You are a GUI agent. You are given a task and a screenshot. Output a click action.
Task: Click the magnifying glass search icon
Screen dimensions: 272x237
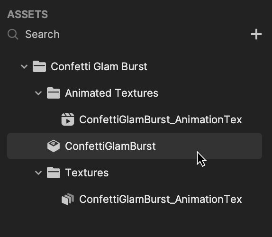[x=13, y=34]
